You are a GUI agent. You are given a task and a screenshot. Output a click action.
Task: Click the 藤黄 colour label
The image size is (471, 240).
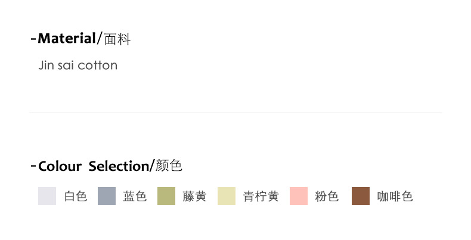[x=194, y=197]
